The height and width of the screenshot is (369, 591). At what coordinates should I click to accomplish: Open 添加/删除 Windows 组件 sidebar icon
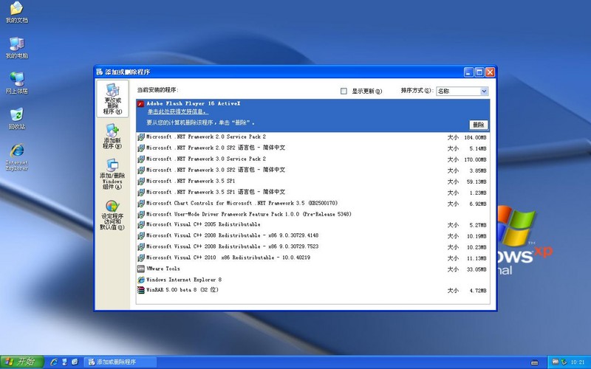(112, 174)
